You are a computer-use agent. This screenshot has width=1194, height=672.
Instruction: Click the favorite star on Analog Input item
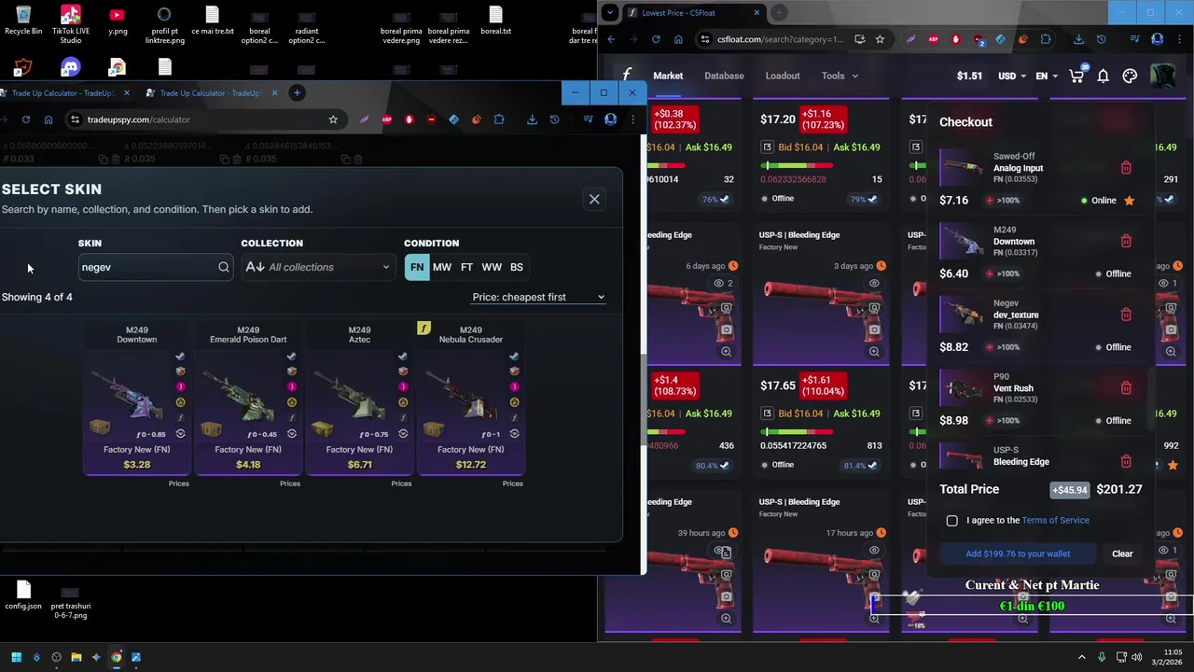coord(1129,200)
